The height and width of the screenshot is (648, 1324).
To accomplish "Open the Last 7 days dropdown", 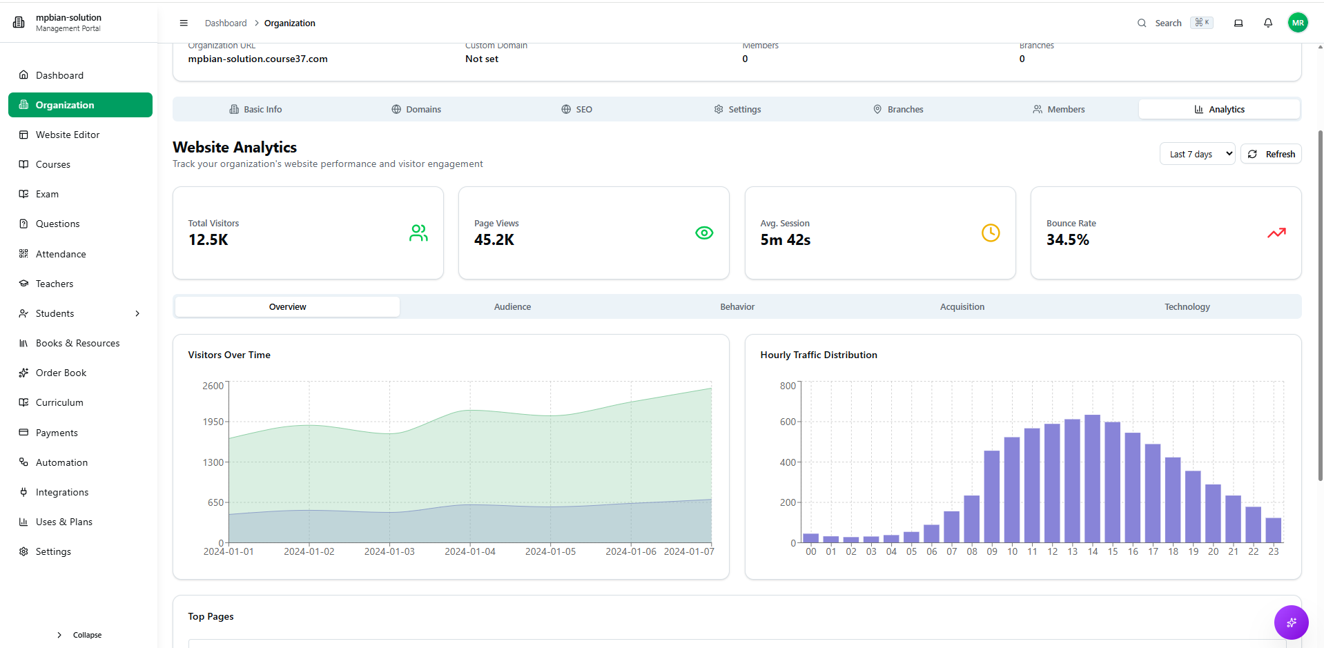I will 1197,154.
